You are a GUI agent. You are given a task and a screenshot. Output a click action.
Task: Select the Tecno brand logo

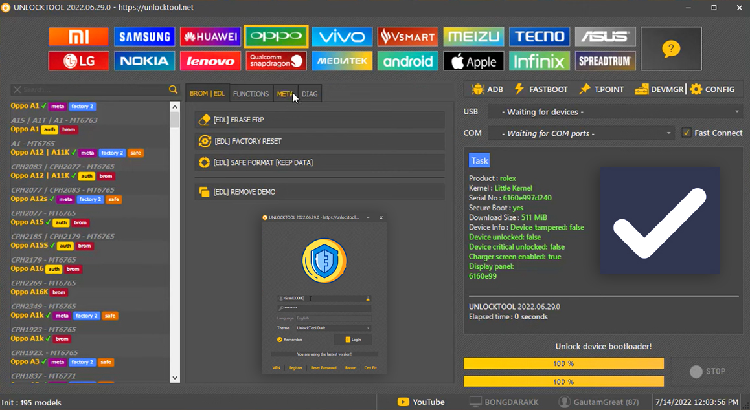[x=540, y=36]
